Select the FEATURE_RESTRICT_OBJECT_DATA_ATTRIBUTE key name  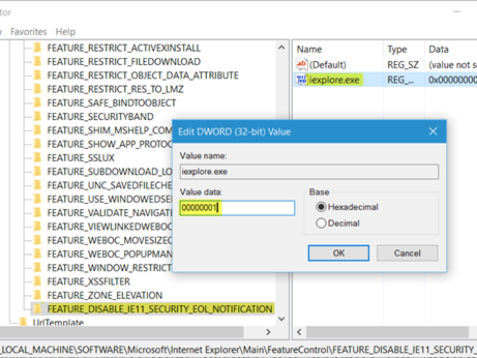tap(143, 76)
